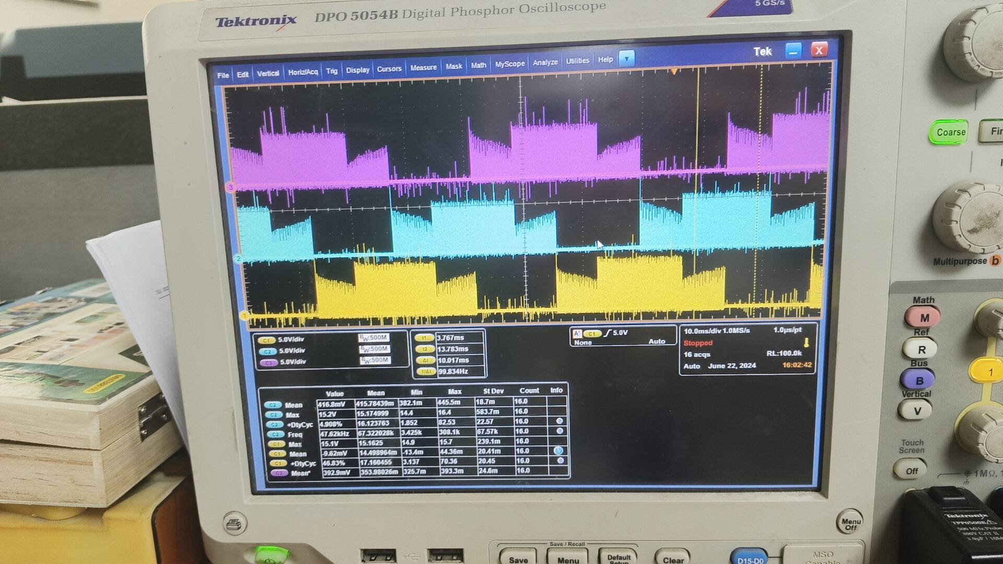Click the Count column header
1003x564 pixels.
[529, 391]
